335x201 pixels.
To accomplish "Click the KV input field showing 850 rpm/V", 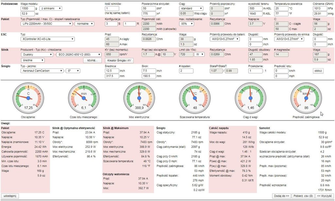I will 111,55.
